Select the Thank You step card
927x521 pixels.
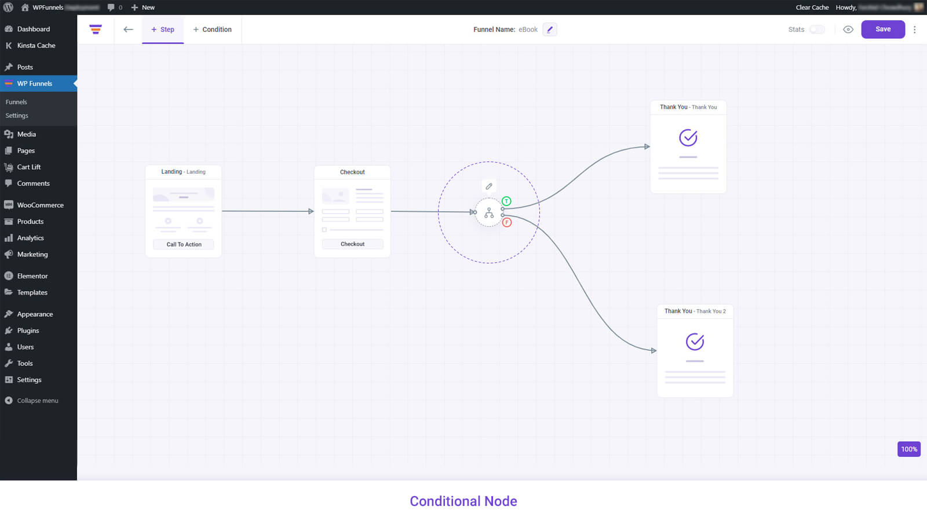688,147
